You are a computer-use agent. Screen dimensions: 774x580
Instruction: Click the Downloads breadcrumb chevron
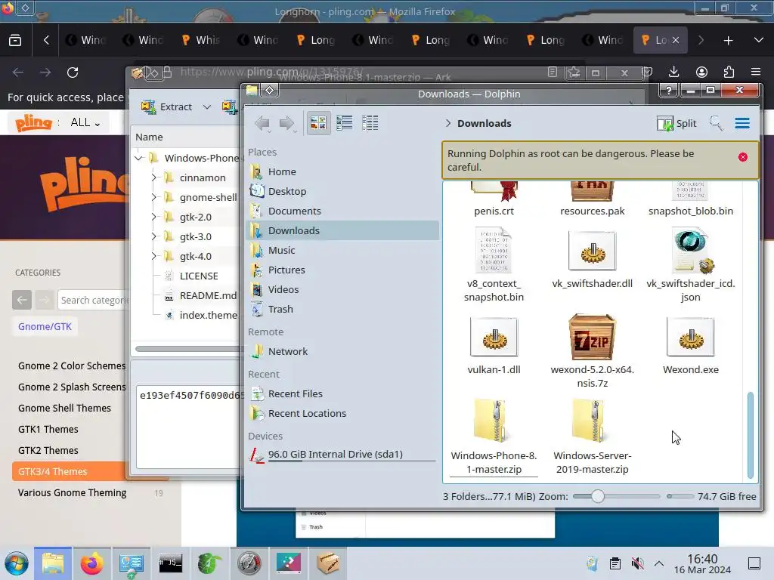(447, 123)
